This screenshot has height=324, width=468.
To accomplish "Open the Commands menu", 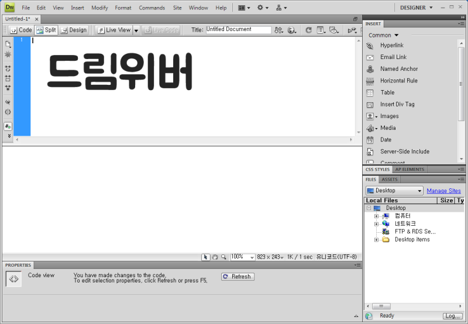I will tap(152, 8).
